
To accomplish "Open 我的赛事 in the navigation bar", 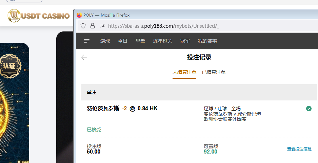I will [x=207, y=41].
